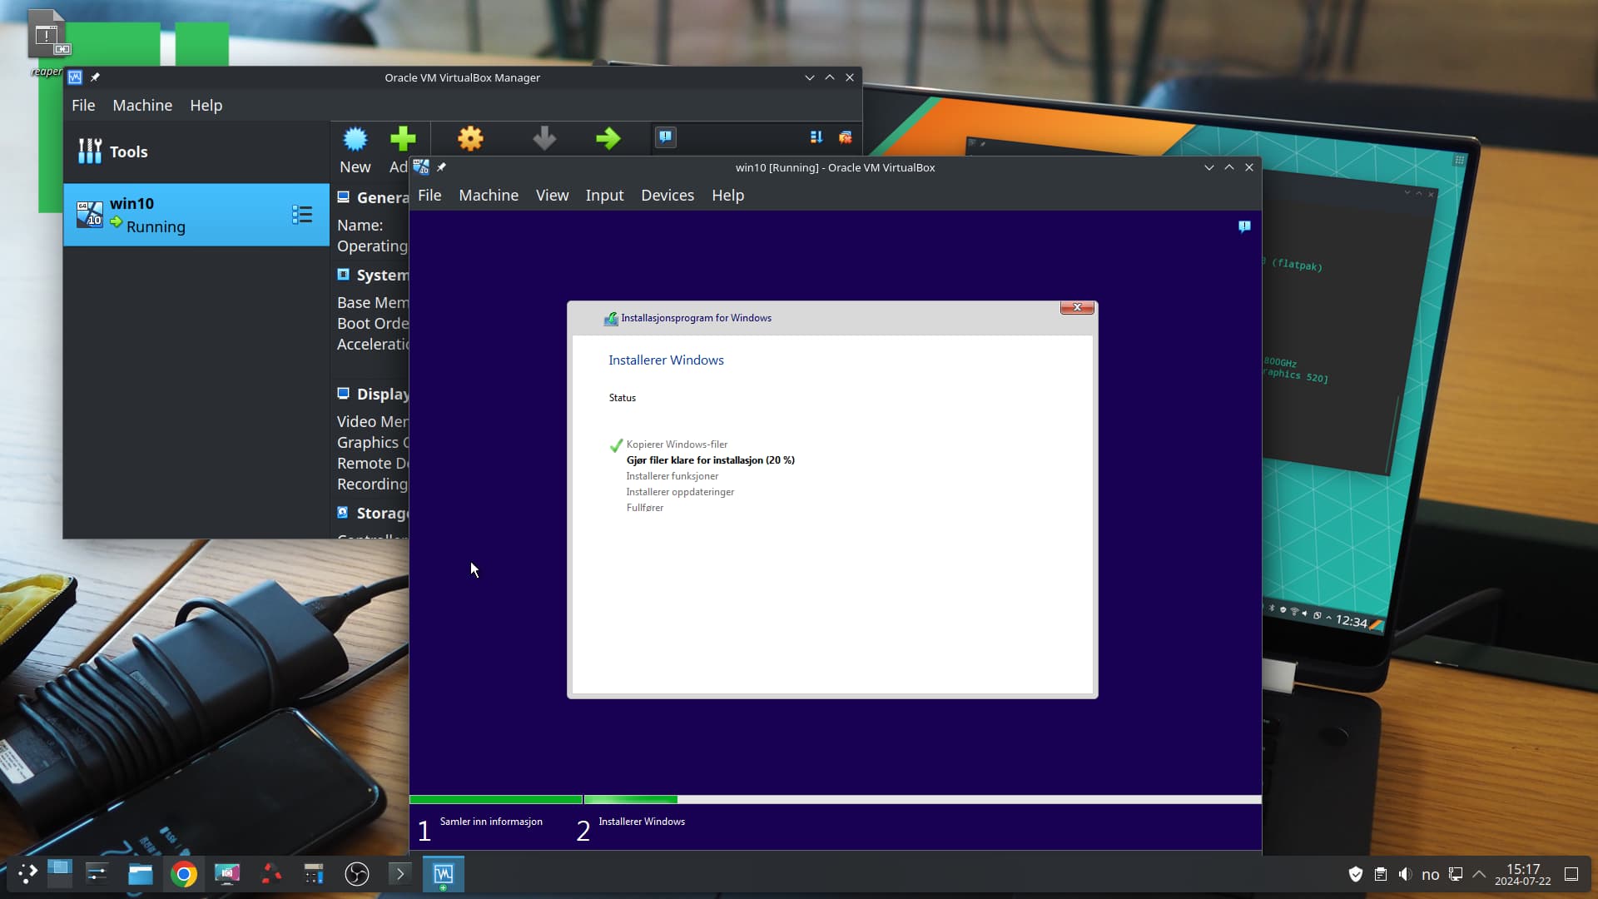Click the 'Fullfører' step text
The height and width of the screenshot is (899, 1598).
645,508
